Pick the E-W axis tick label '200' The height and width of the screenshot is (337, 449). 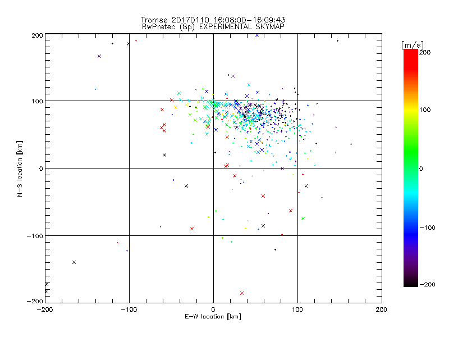click(382, 309)
